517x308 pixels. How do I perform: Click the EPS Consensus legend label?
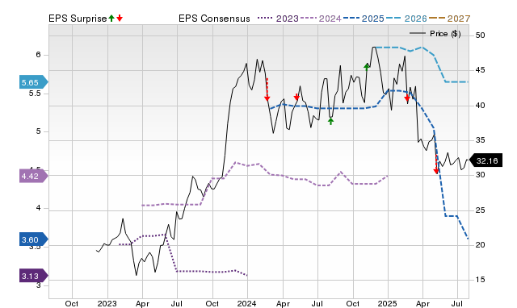coord(214,19)
